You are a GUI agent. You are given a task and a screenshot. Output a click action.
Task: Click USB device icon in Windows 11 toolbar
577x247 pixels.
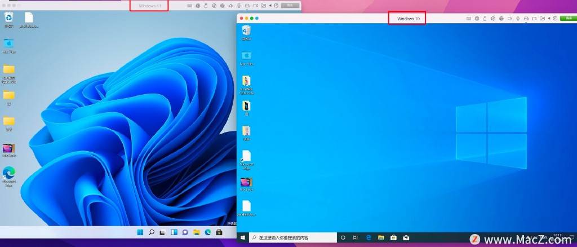[206, 6]
